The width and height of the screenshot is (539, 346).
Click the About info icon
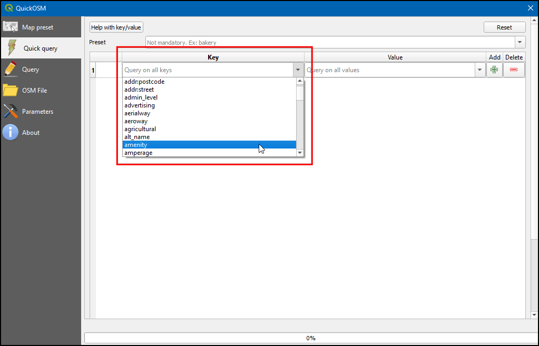click(x=11, y=132)
